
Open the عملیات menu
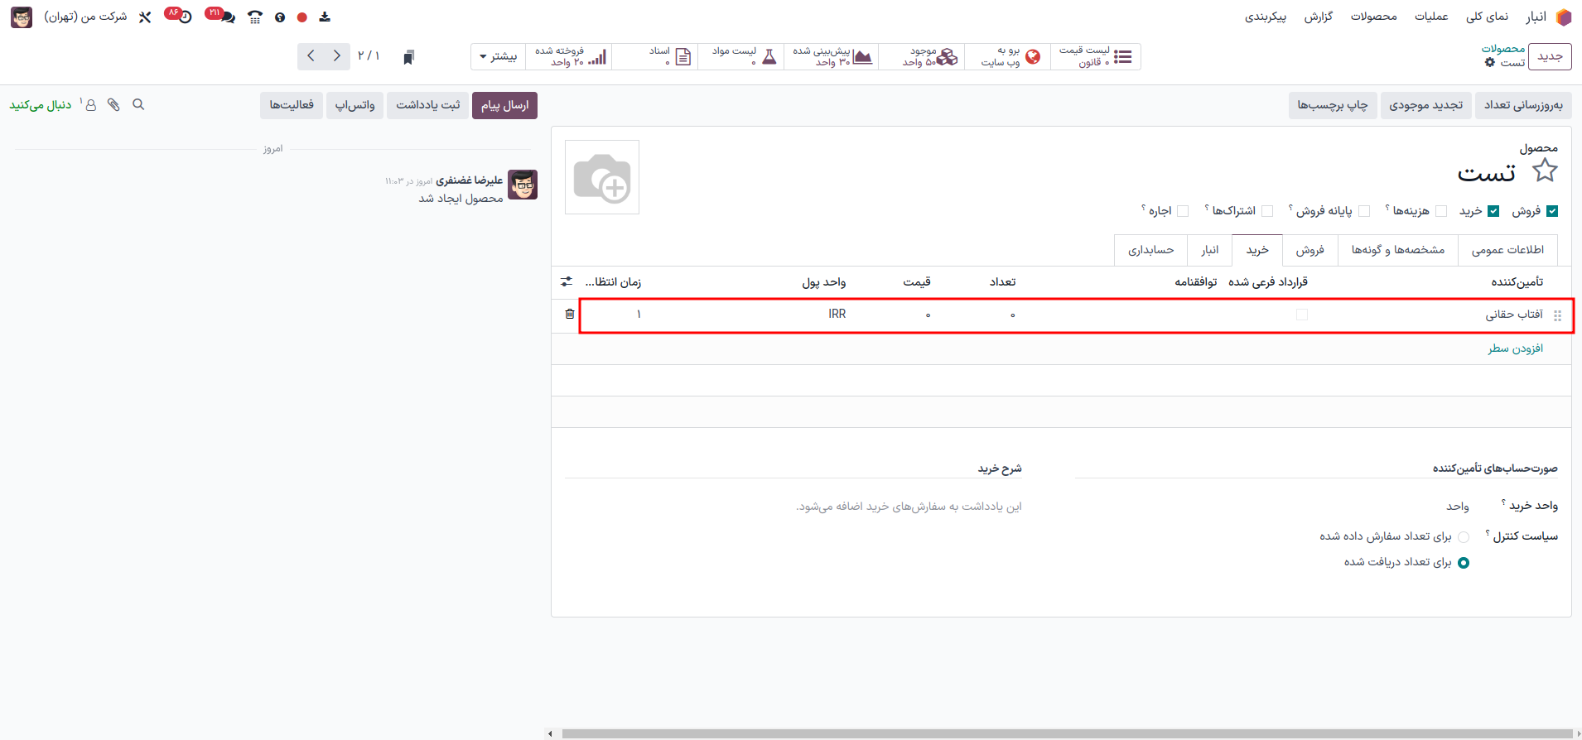tap(1431, 17)
